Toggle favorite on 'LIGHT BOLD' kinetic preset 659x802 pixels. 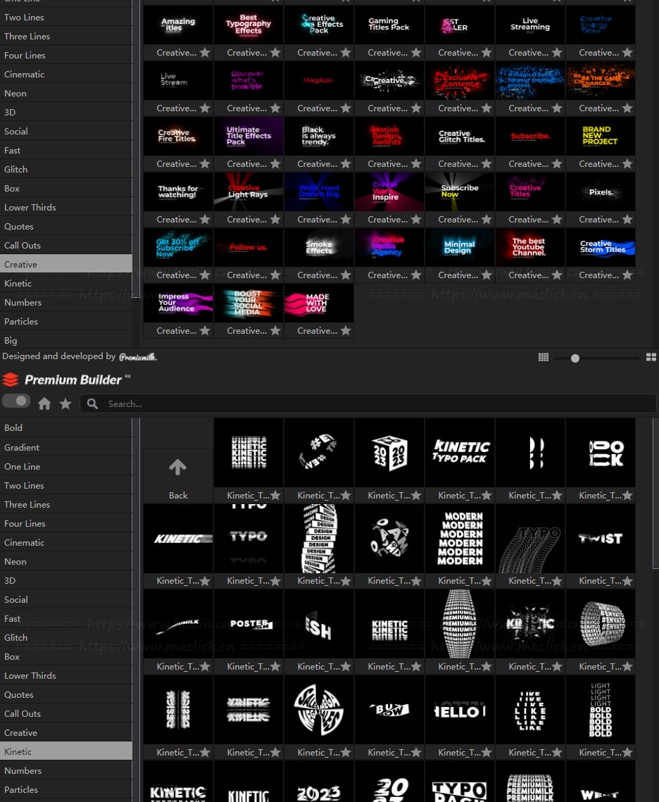click(x=627, y=753)
